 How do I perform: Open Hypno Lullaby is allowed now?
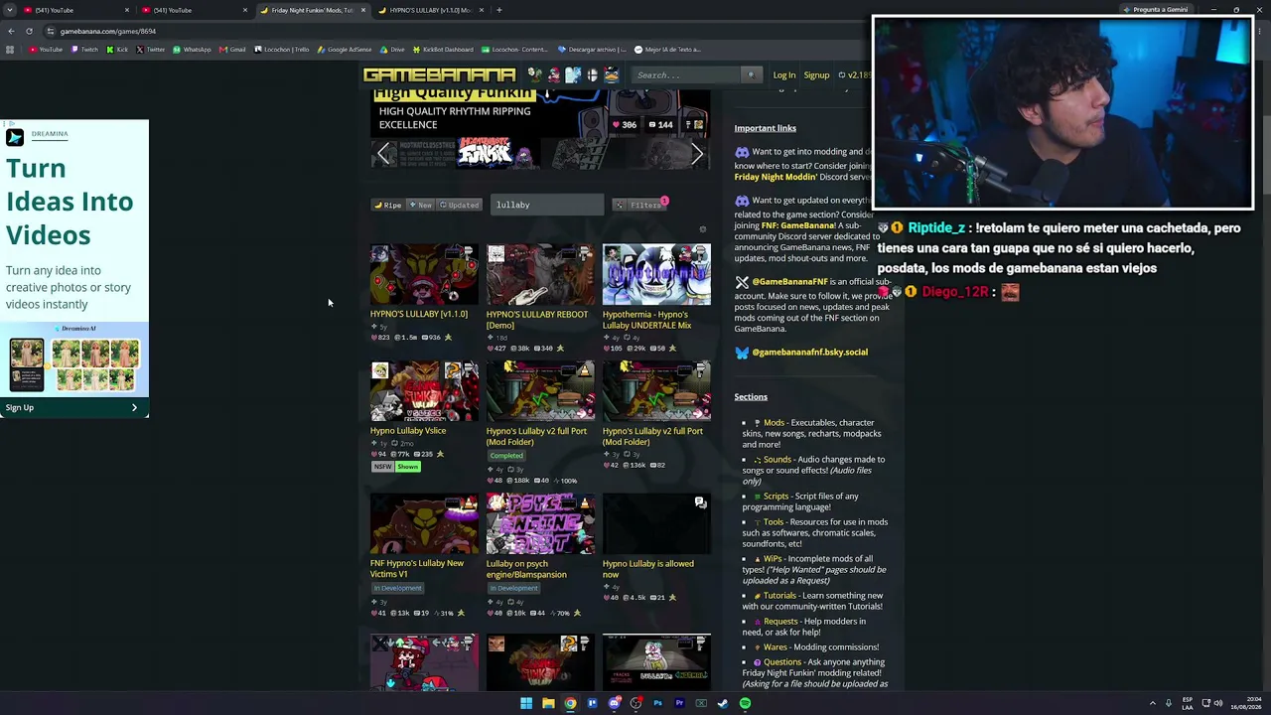[656, 523]
